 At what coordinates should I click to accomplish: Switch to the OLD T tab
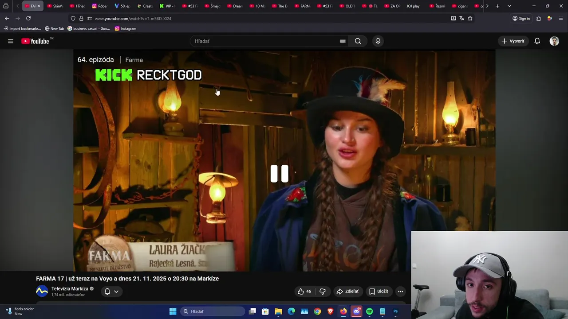347,6
